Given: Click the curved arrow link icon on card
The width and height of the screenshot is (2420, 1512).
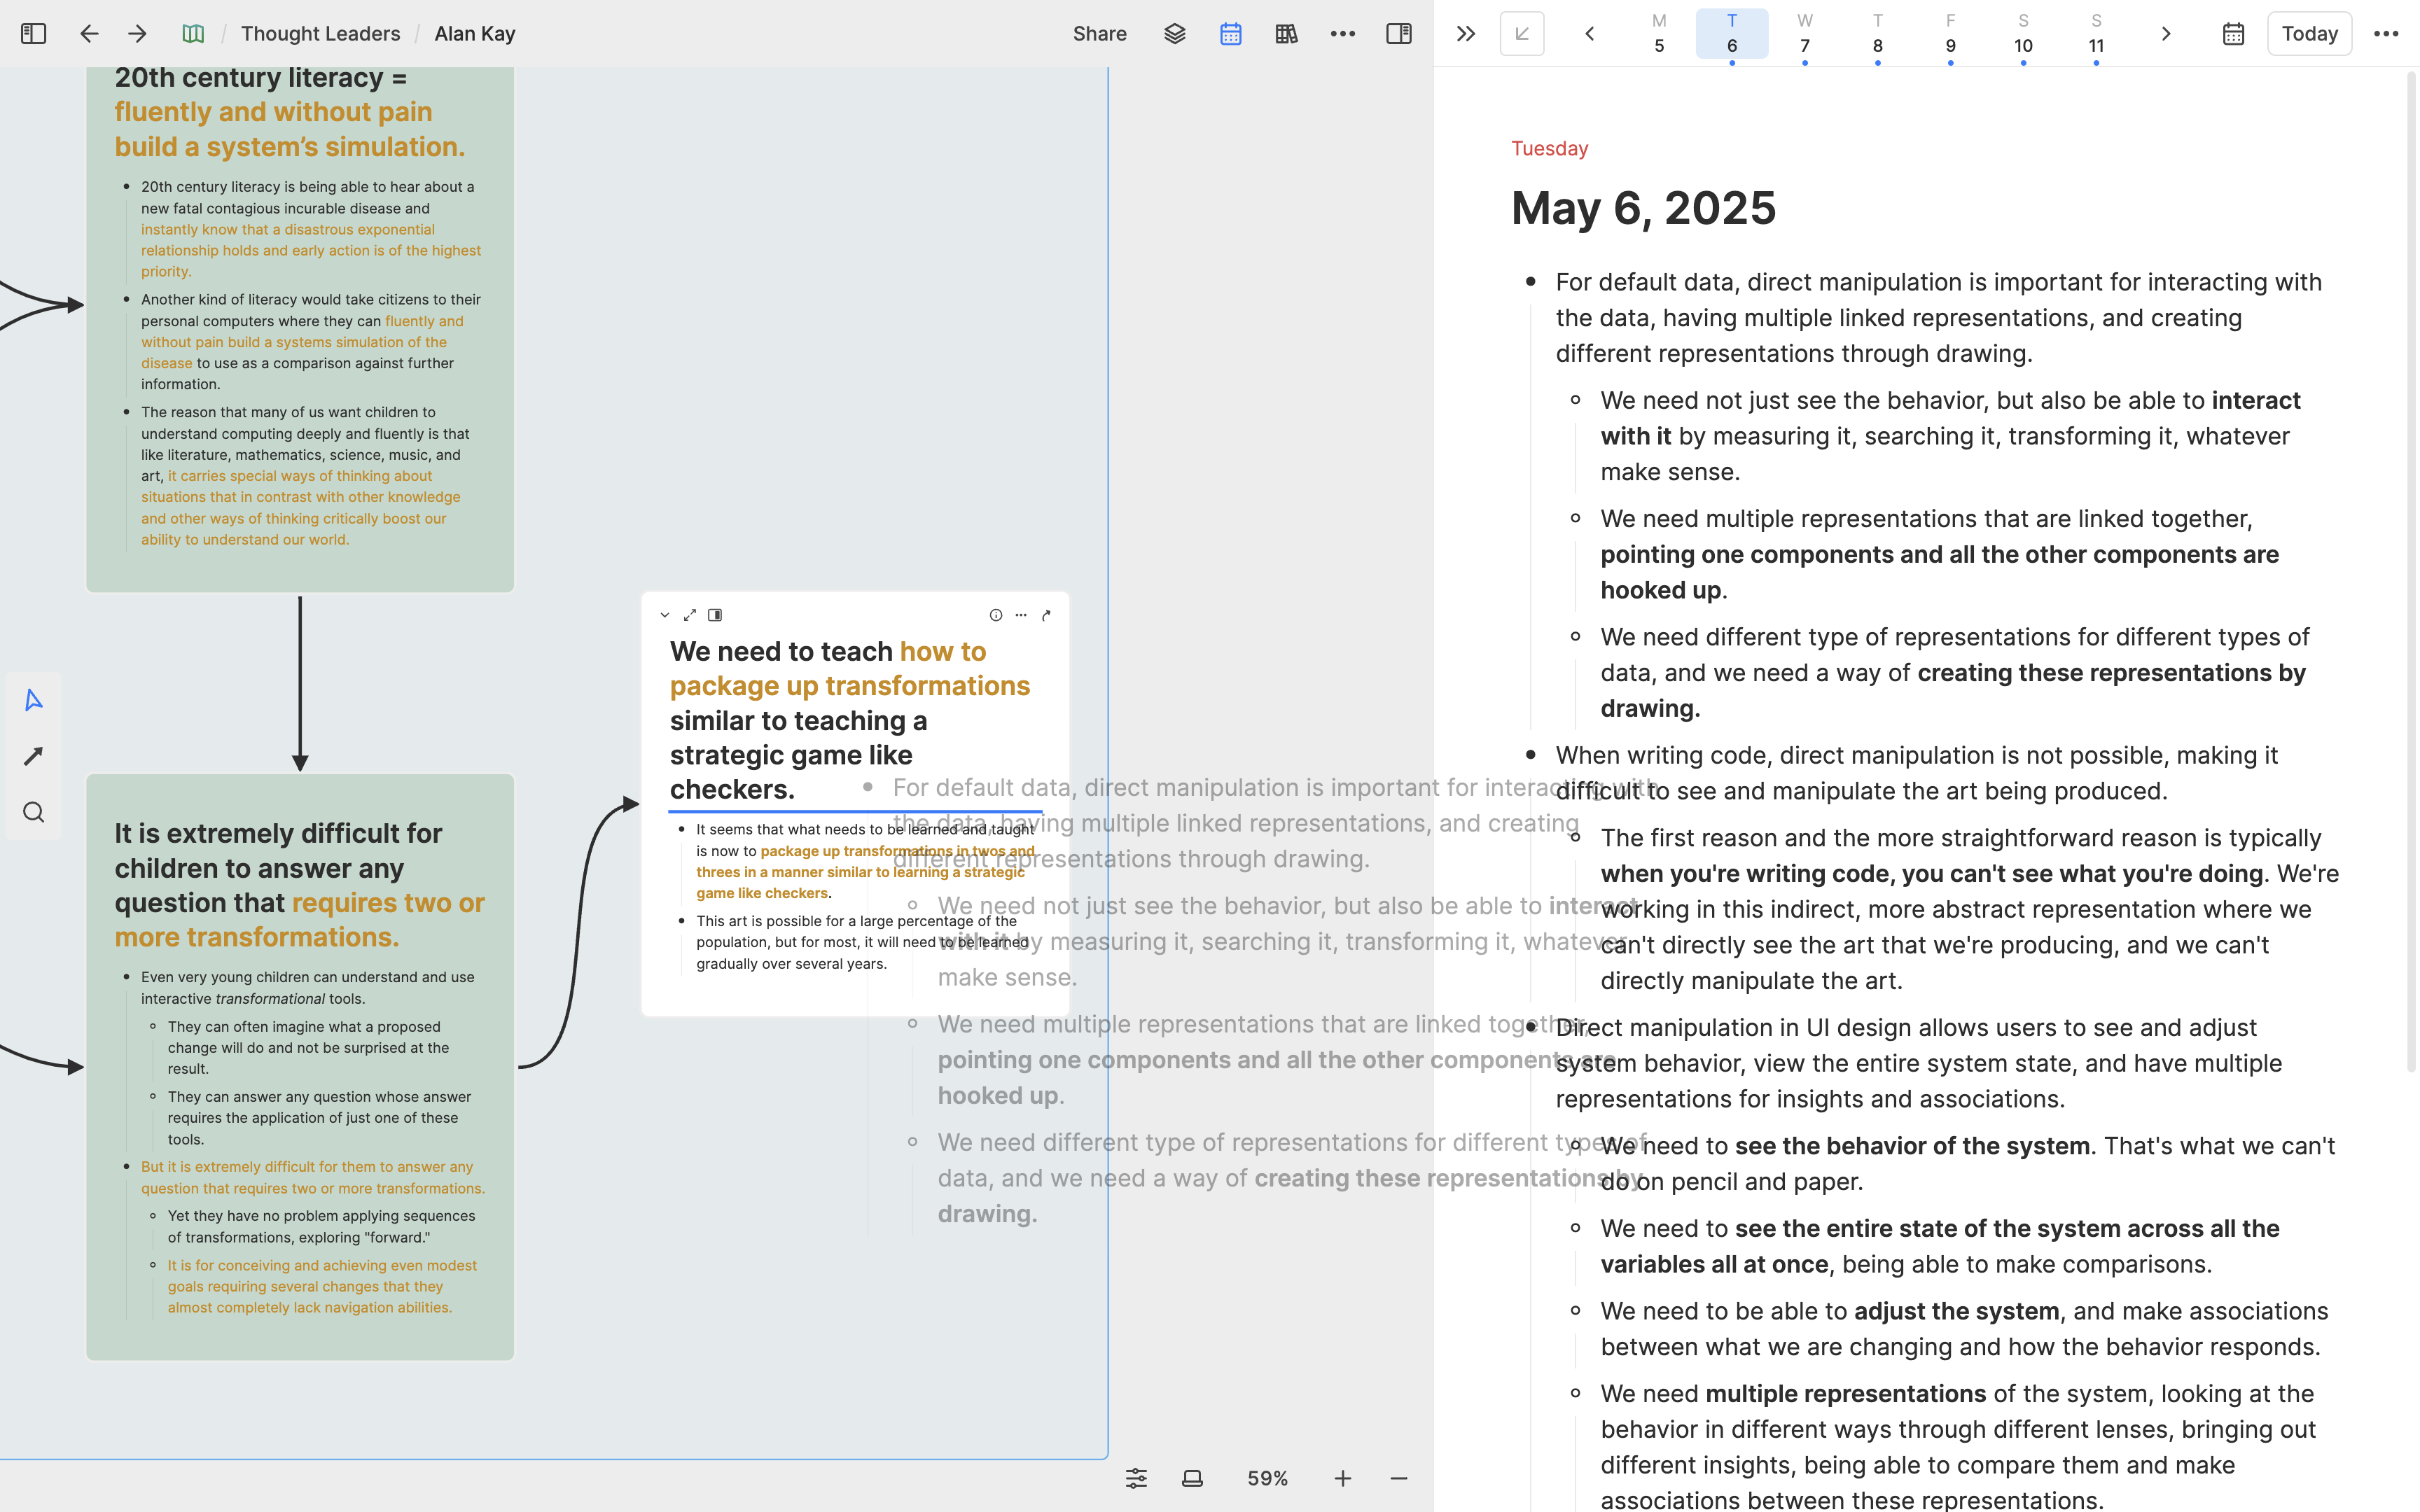Looking at the screenshot, I should pyautogui.click(x=1046, y=615).
